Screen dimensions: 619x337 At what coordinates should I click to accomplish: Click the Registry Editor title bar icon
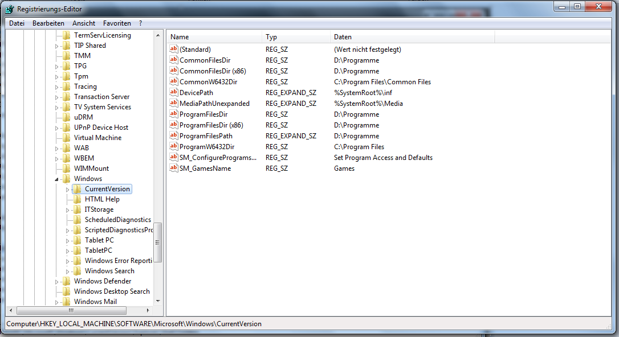click(x=10, y=9)
